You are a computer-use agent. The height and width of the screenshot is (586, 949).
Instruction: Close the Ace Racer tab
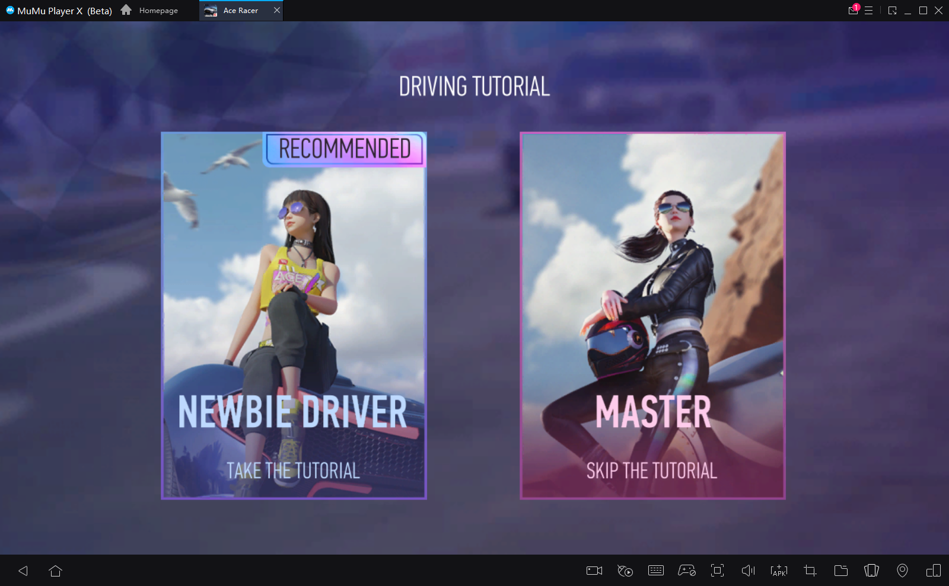tap(276, 11)
